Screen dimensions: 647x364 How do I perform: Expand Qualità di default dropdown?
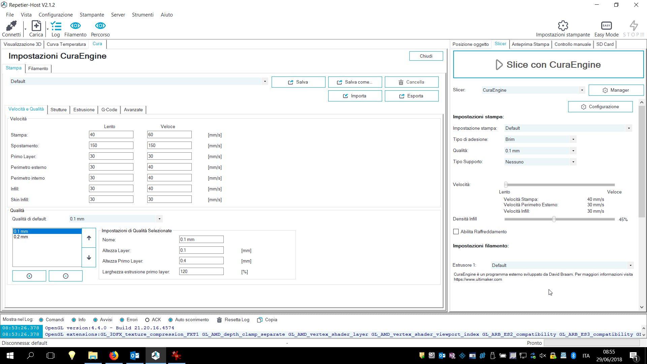coord(116,219)
